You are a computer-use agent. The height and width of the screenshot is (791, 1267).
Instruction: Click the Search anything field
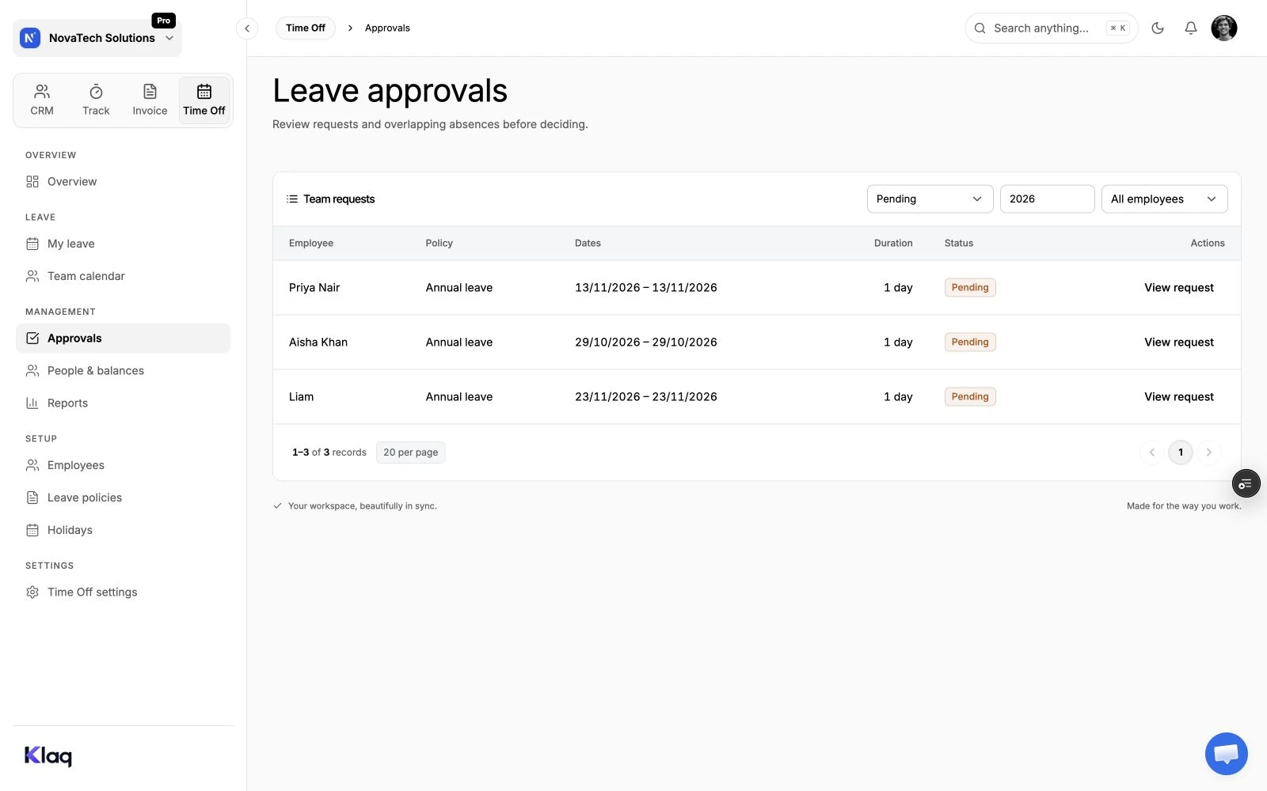pos(1052,28)
